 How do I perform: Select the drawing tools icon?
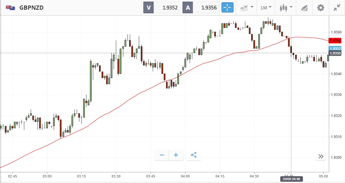point(304,7)
